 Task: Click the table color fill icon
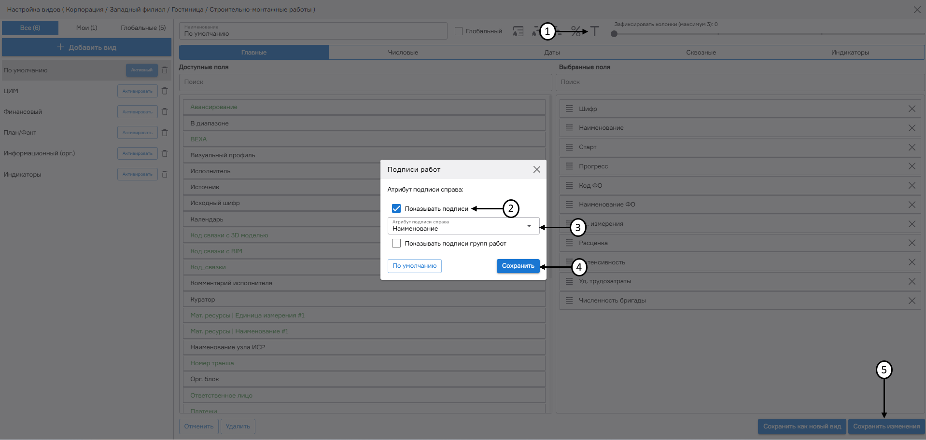[x=518, y=31]
